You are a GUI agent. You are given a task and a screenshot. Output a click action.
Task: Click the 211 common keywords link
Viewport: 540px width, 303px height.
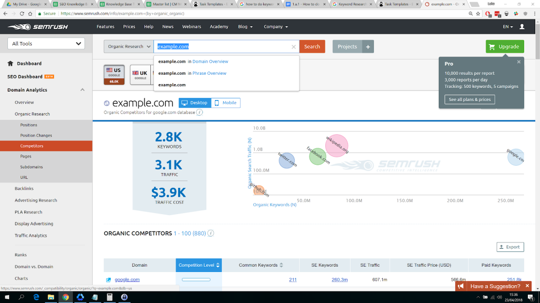point(293,280)
